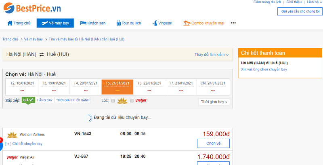Click Chọn vé for flight VN-1543
Screen dimensions: 323x165
point(214,143)
